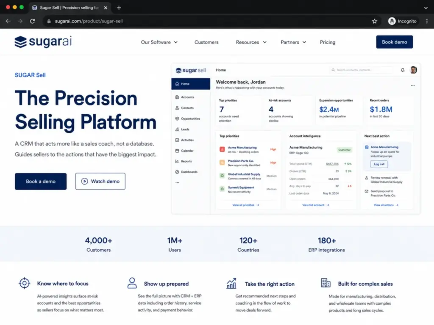The width and height of the screenshot is (434, 325).
Task: Click the Acme Manufacturing priority row
Action: pyautogui.click(x=248, y=149)
